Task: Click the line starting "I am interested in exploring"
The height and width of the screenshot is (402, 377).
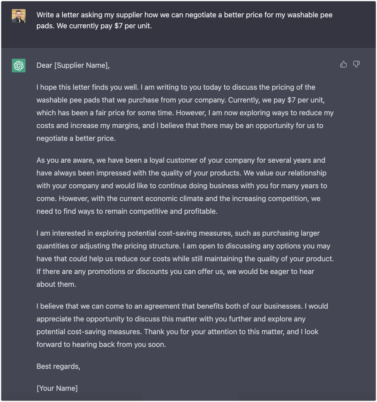Action: tap(178, 233)
